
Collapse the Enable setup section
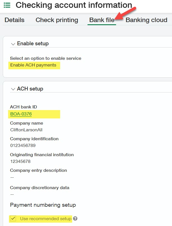tap(13, 44)
